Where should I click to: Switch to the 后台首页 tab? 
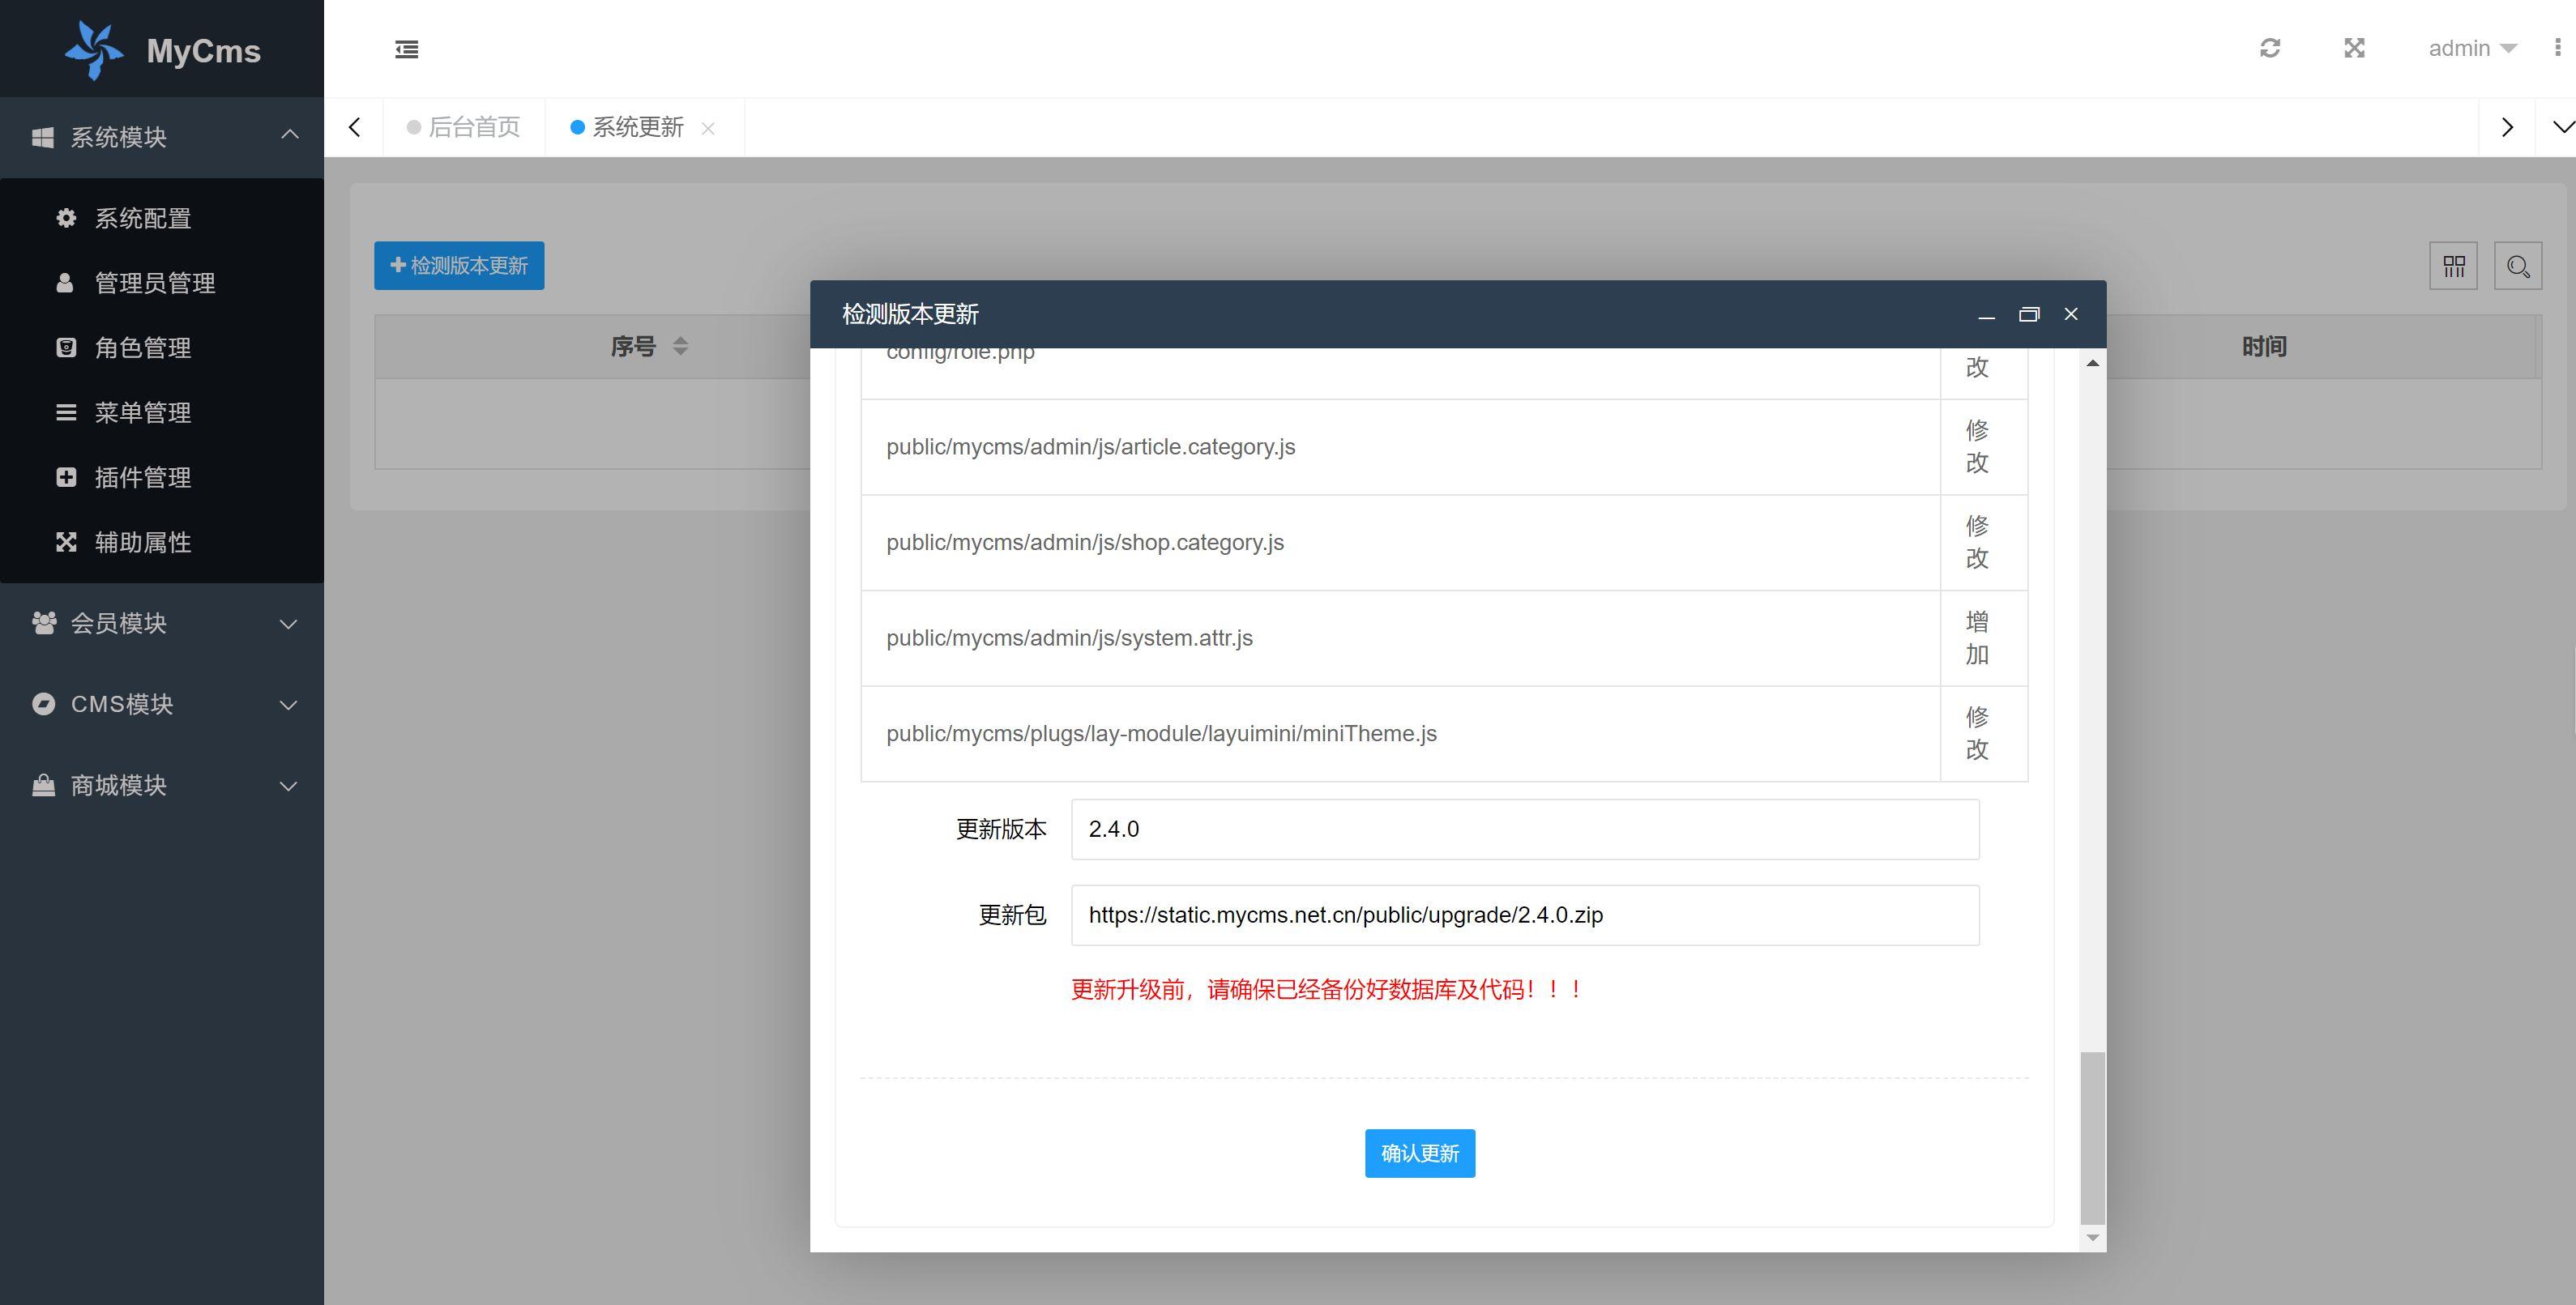click(x=464, y=127)
